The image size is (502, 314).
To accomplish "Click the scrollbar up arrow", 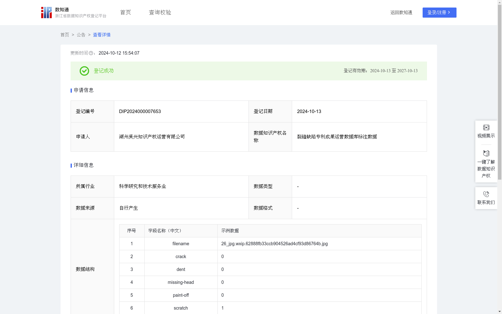I will (x=499, y=2).
